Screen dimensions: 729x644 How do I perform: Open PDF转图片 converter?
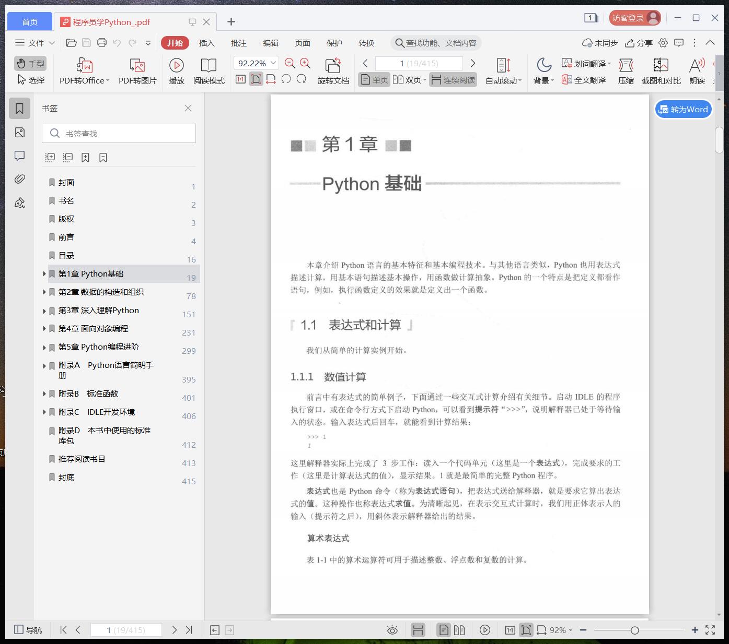137,71
